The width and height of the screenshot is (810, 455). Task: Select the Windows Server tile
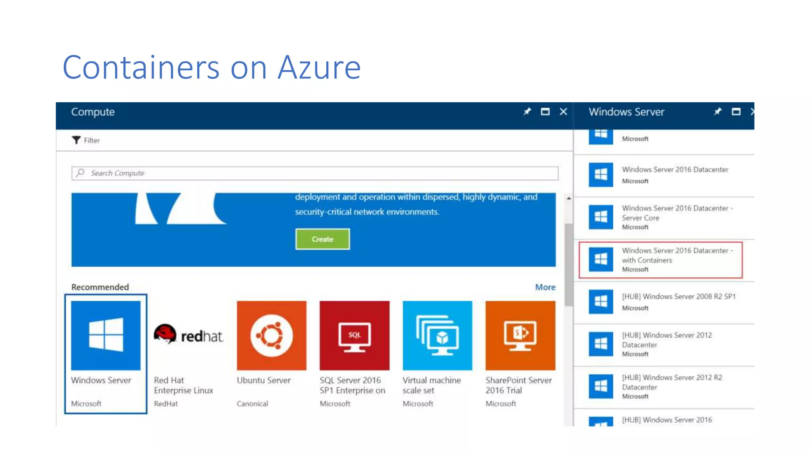[106, 336]
